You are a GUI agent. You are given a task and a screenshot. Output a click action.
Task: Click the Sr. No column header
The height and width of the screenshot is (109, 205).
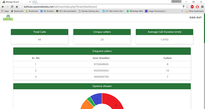[36, 58]
